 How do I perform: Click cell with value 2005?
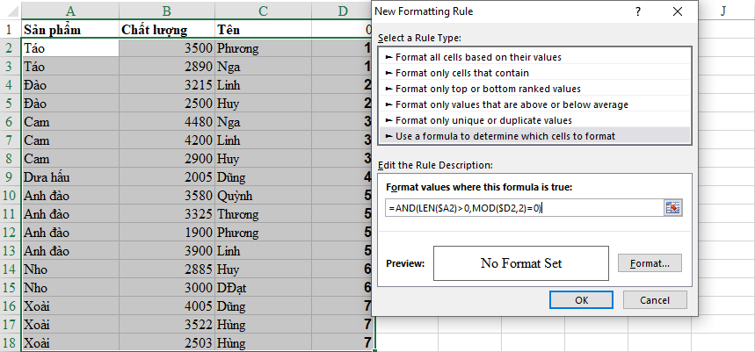167,177
